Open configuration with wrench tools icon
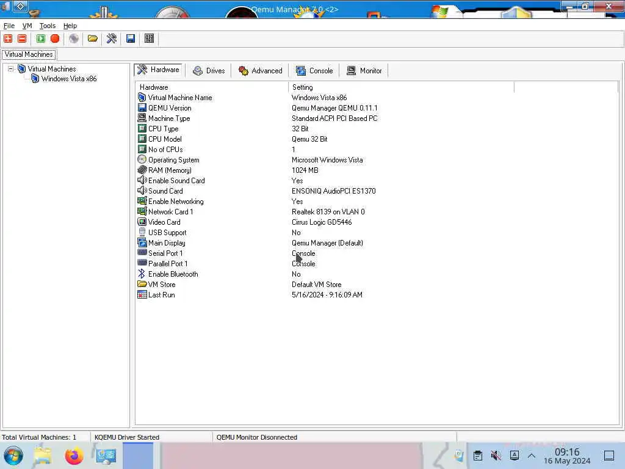 coord(112,38)
